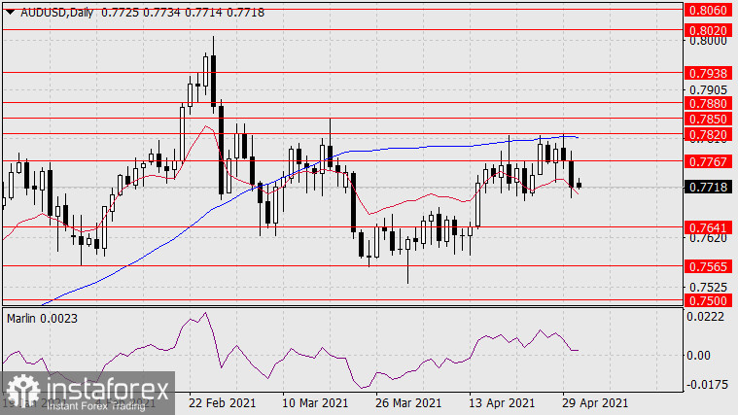Click the 0.7880 price level tag
The image size is (738, 415).
click(x=708, y=102)
